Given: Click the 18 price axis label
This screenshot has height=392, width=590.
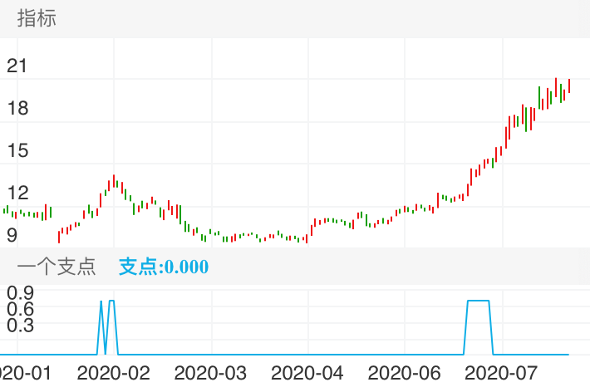Looking at the screenshot, I should click(x=17, y=108).
